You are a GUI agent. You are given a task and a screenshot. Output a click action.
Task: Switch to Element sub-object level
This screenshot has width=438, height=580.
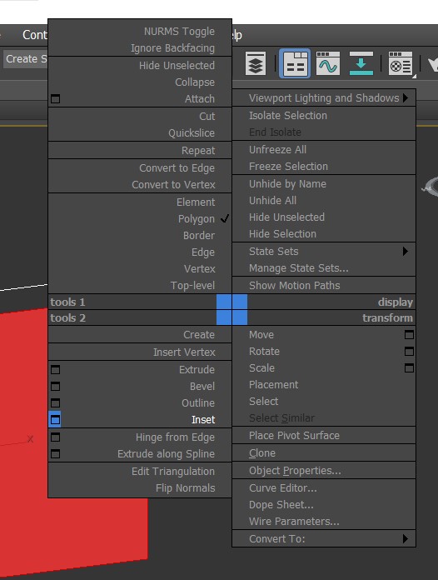pyautogui.click(x=196, y=202)
